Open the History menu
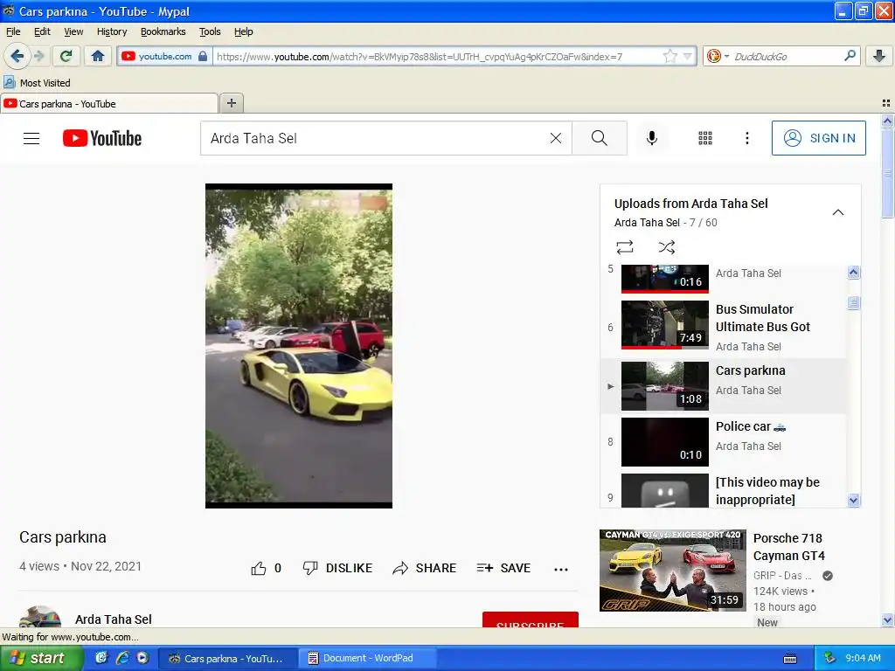The height and width of the screenshot is (671, 895). 112,31
